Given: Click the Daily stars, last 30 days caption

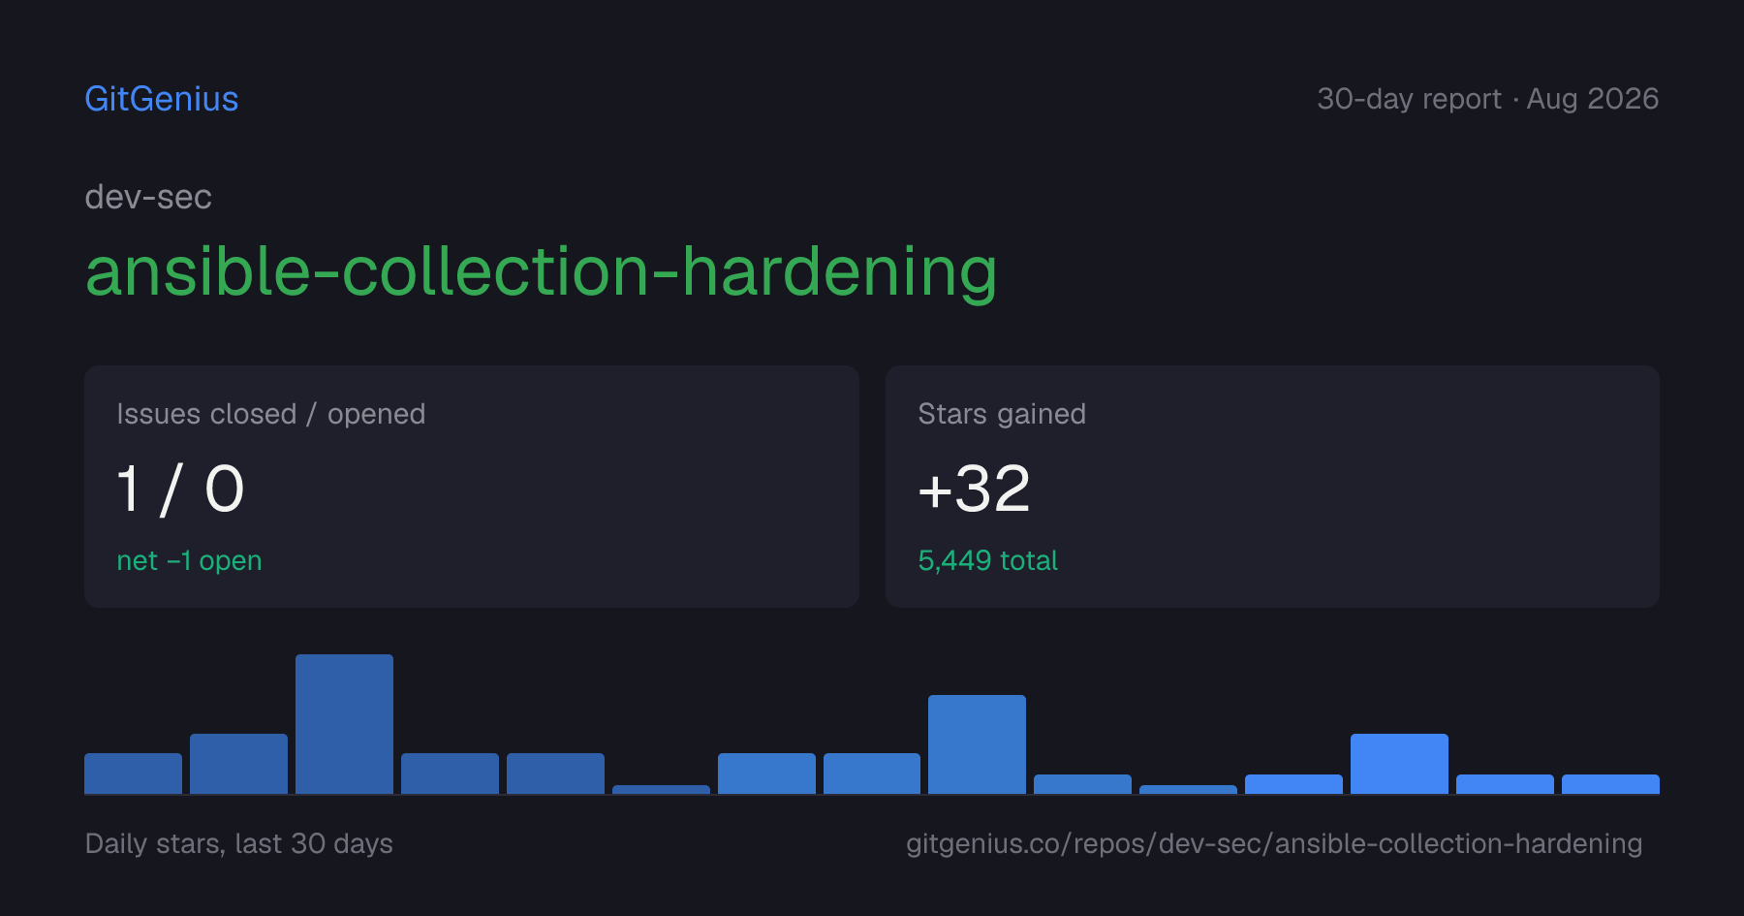Looking at the screenshot, I should click(239, 843).
